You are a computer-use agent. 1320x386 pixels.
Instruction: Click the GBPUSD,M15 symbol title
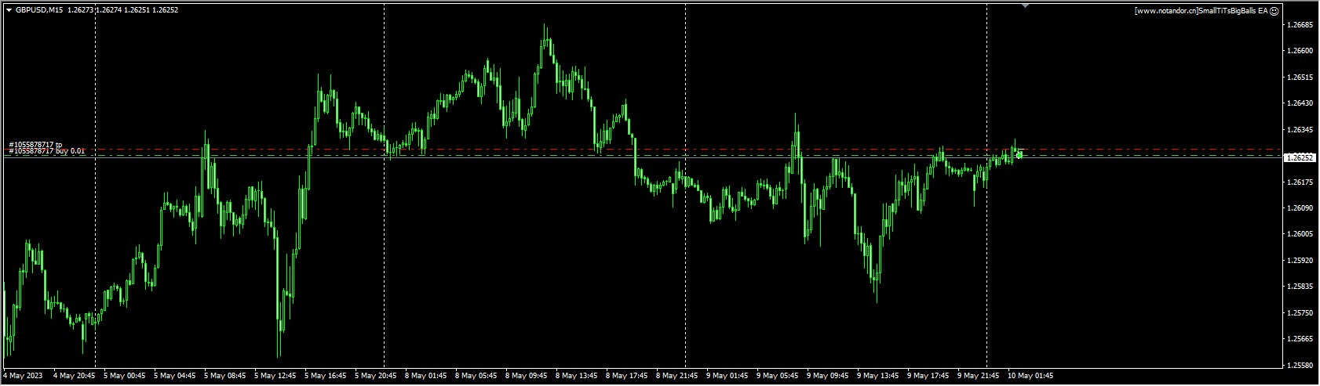(40, 10)
